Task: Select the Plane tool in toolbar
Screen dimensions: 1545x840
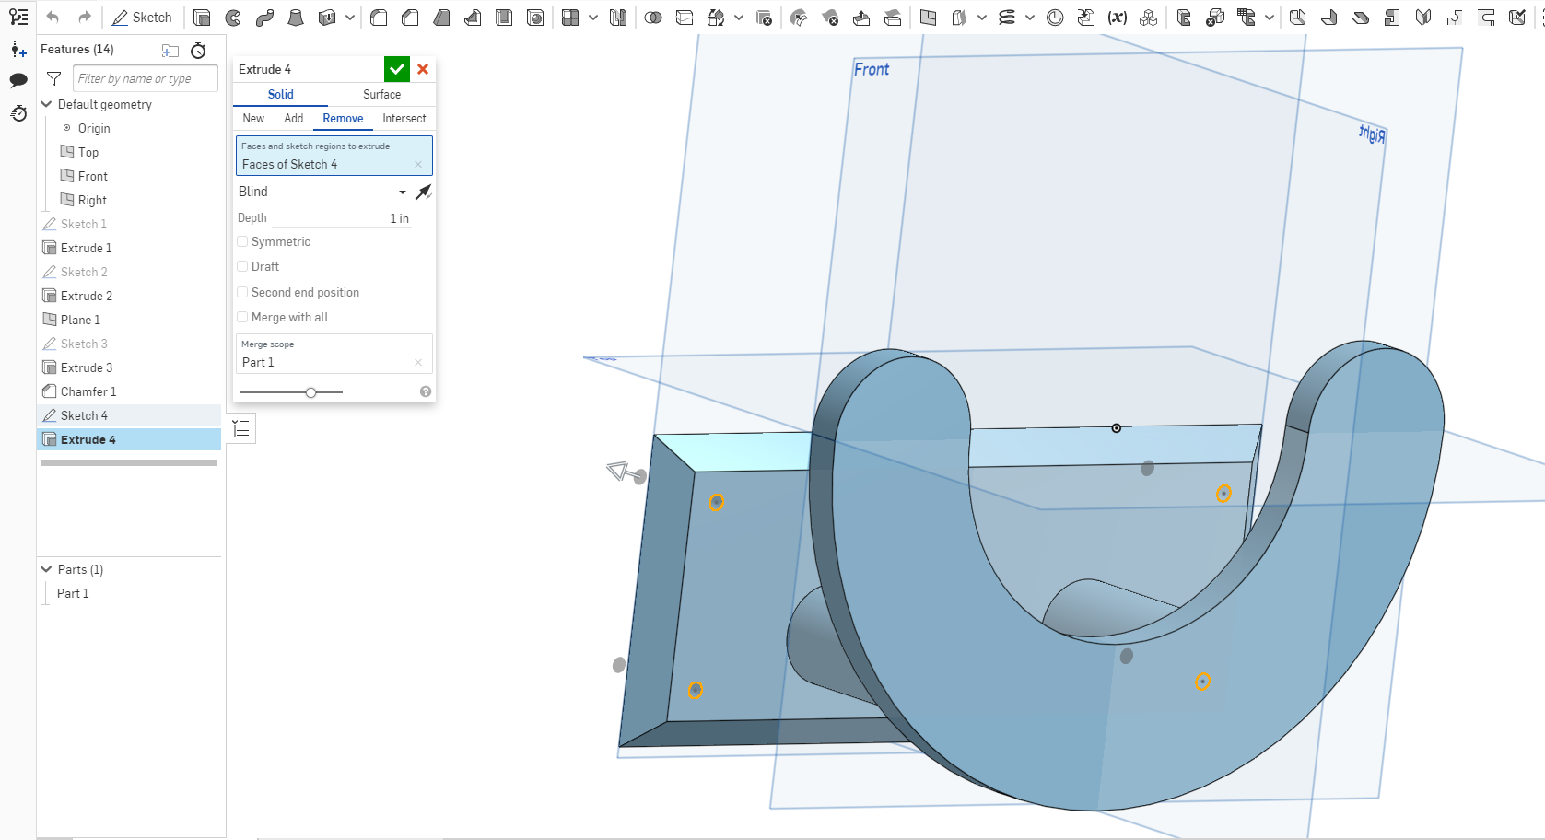Action: click(x=928, y=17)
